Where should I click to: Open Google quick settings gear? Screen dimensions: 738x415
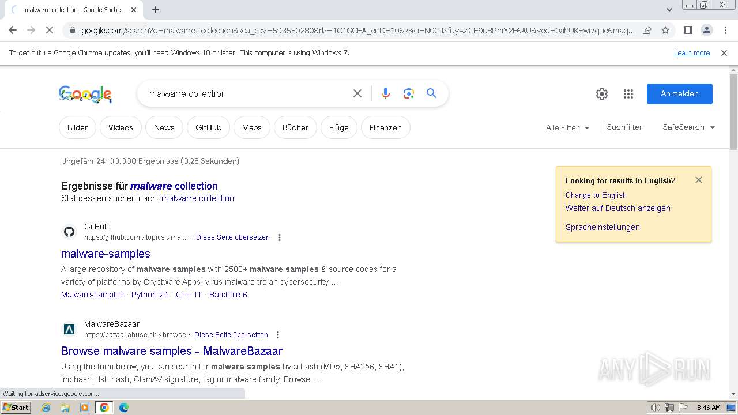[602, 94]
